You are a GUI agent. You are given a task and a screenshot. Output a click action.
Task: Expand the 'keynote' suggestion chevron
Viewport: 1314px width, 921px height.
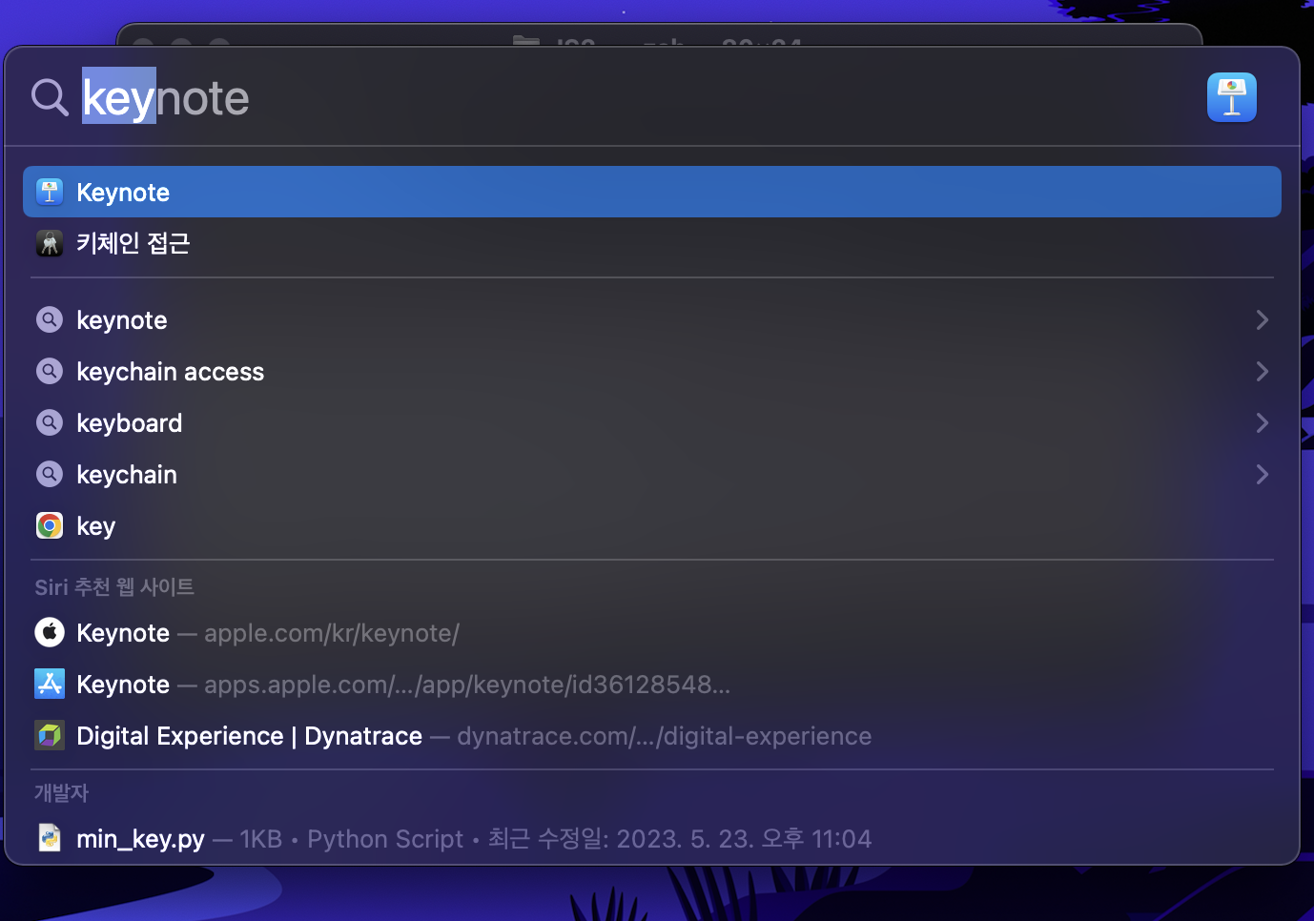pyautogui.click(x=1262, y=319)
